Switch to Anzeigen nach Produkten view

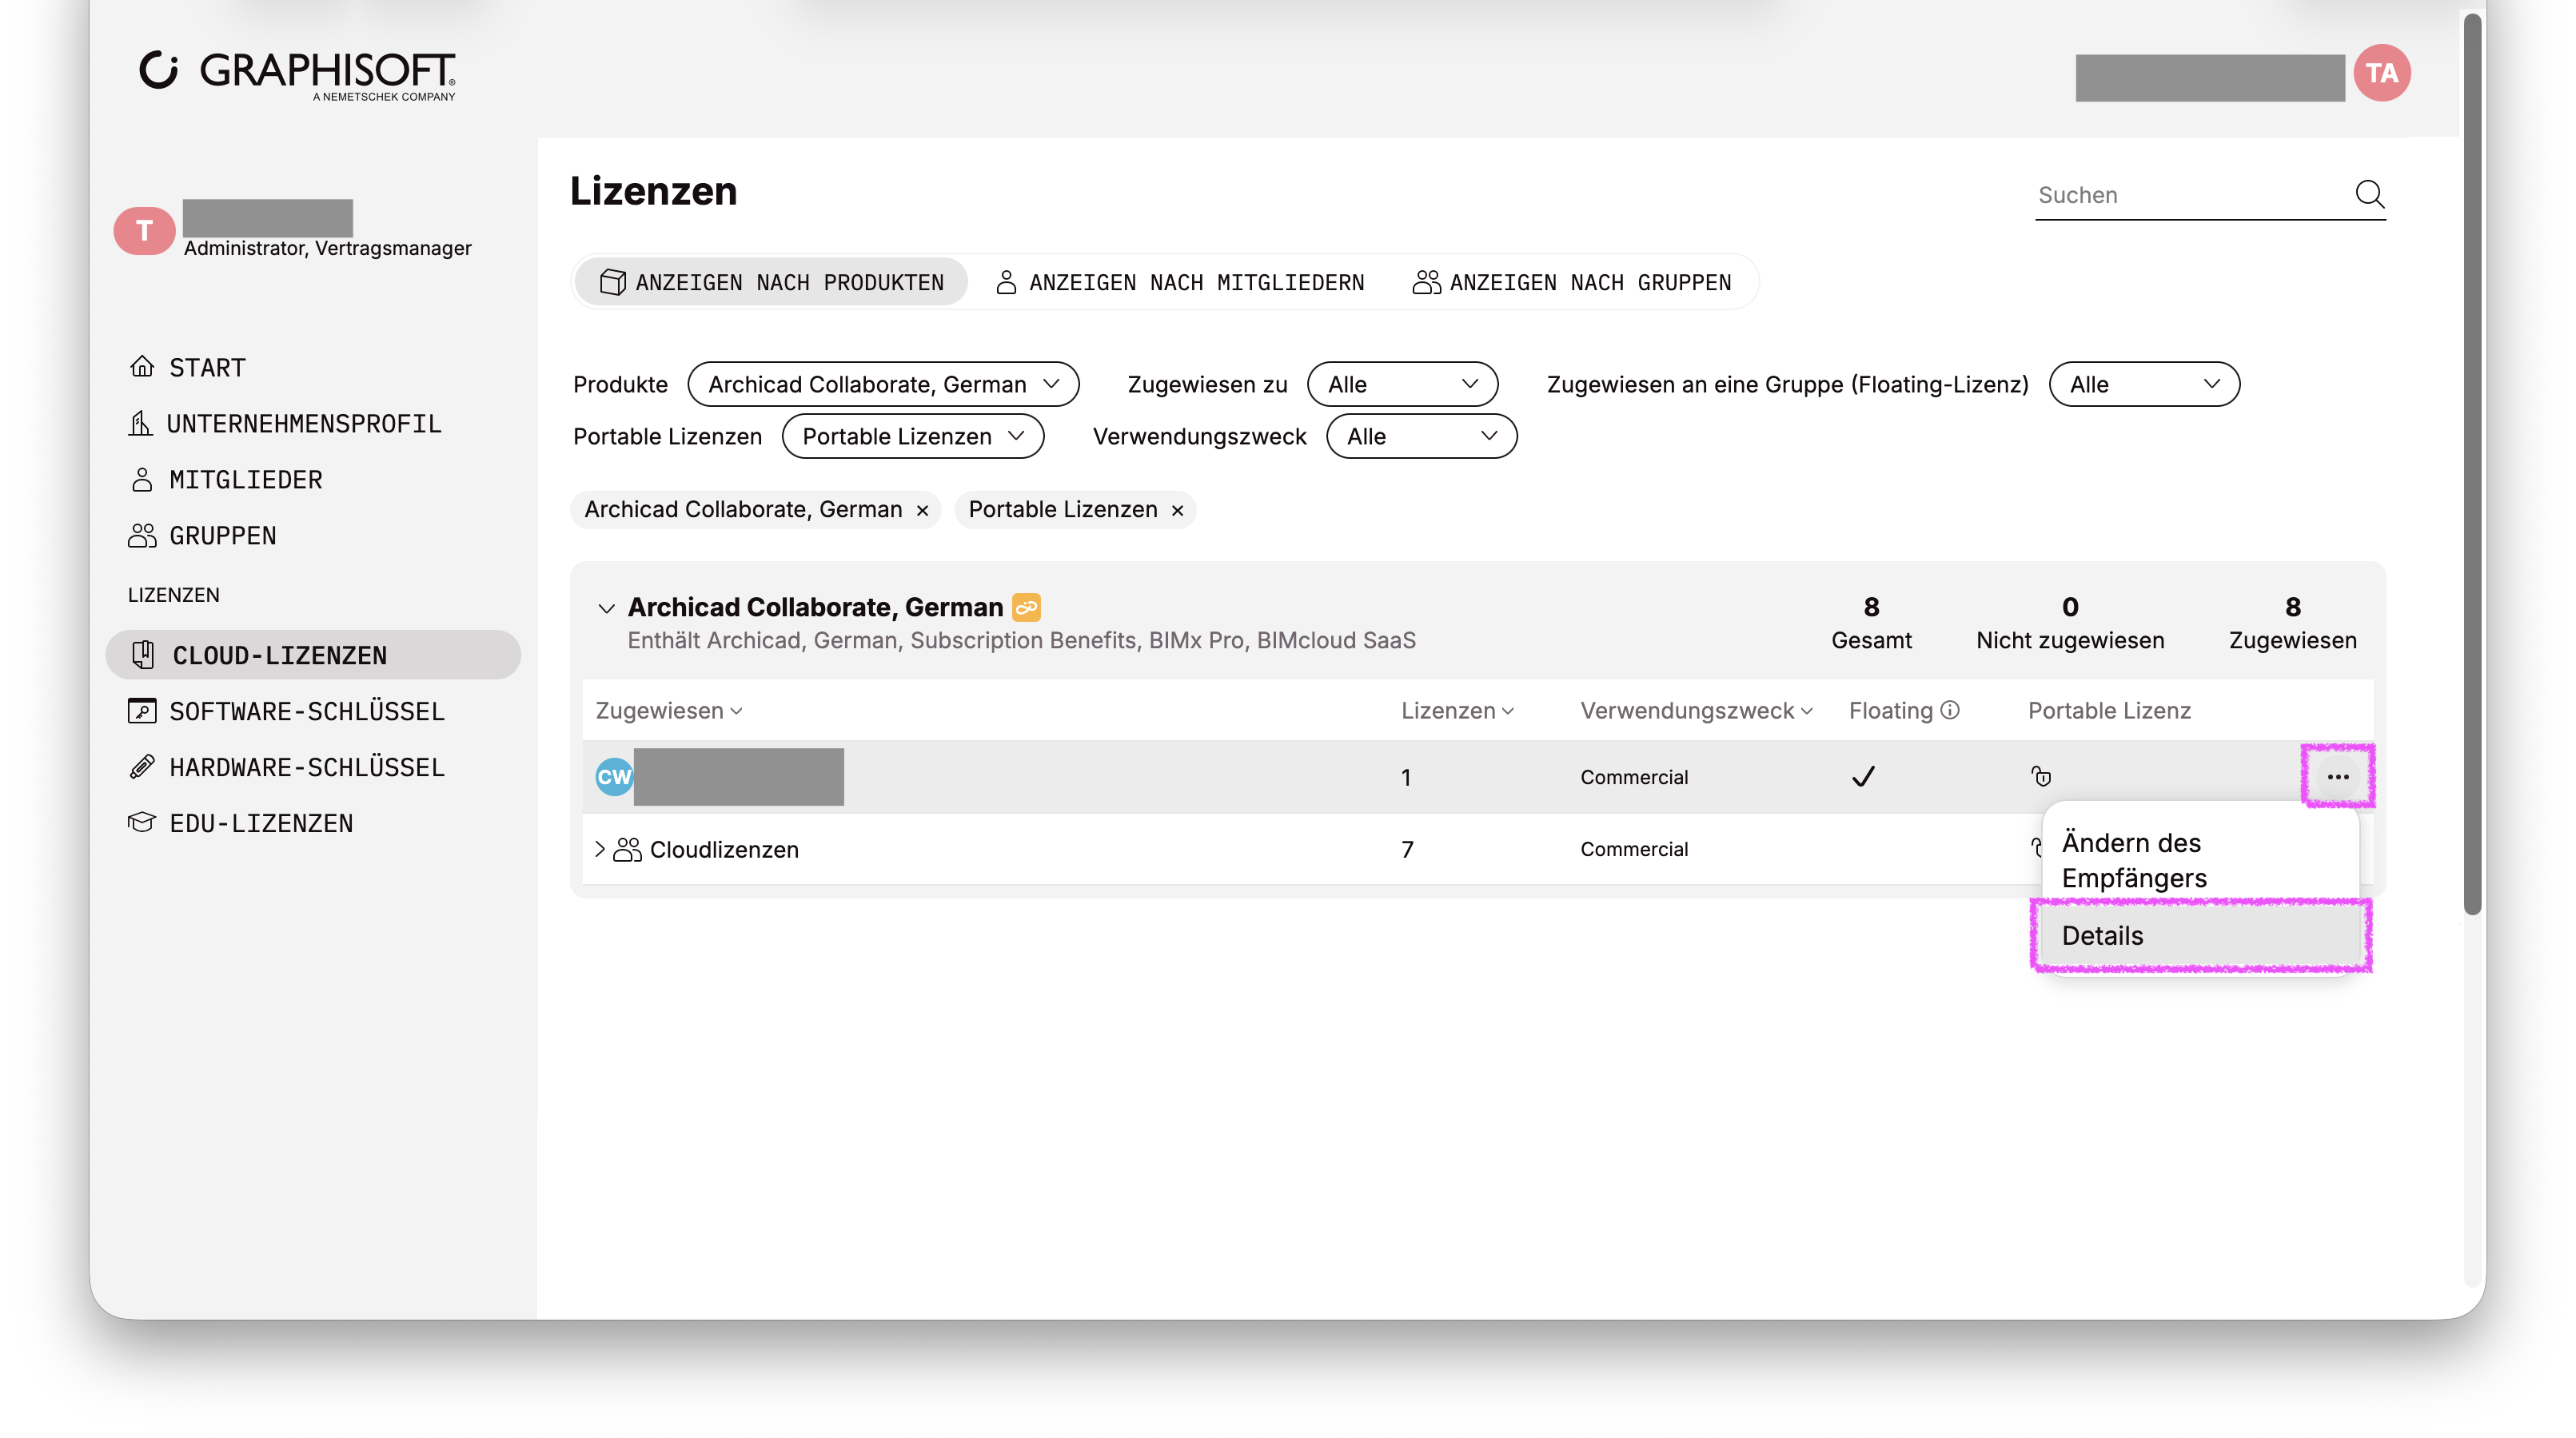point(771,282)
